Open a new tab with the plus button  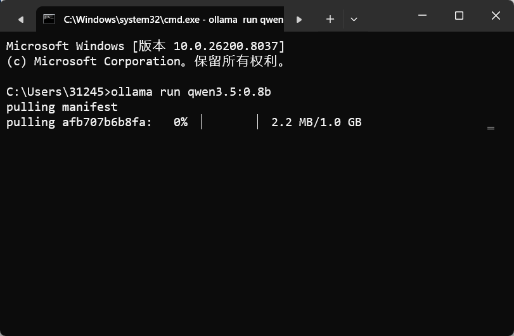[330, 20]
